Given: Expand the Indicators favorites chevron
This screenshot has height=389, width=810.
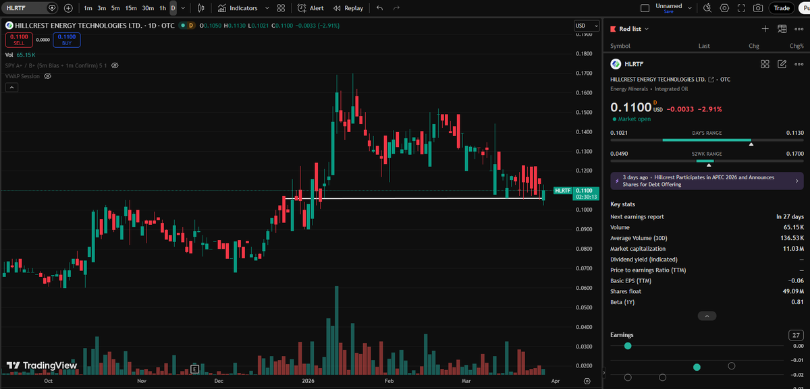Looking at the screenshot, I should (267, 8).
